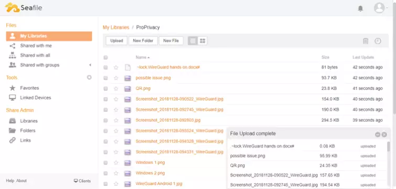
Task: Minimize the File Upload complete panel
Action: coord(378,135)
